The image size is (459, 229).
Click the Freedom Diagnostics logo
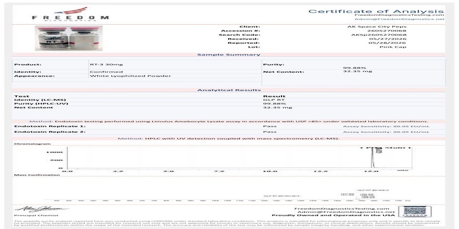coord(70,14)
